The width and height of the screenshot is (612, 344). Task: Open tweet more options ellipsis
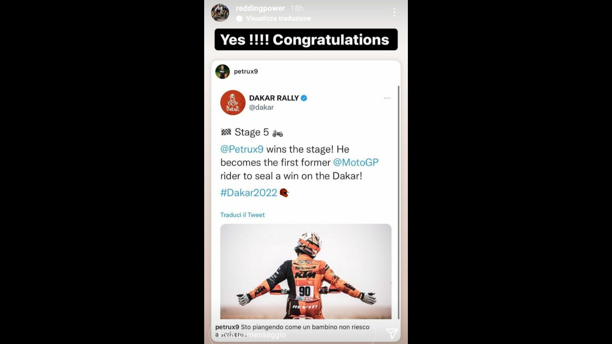coord(387,98)
